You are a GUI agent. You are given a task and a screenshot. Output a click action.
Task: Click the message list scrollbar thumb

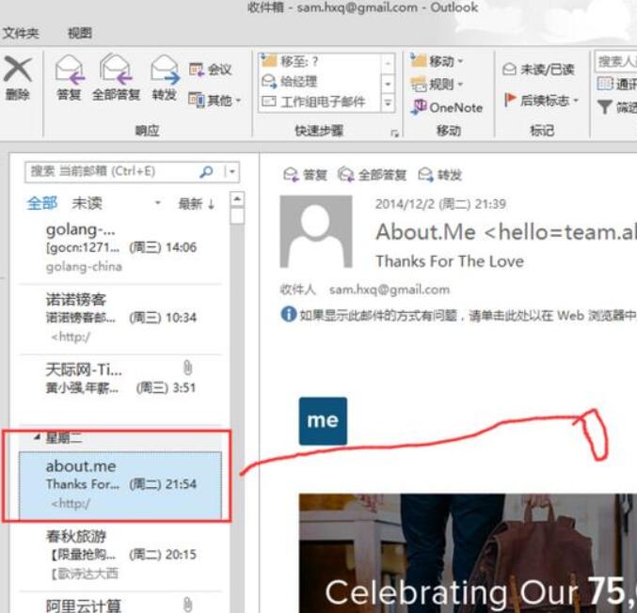tap(237, 215)
